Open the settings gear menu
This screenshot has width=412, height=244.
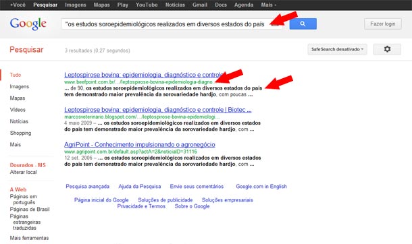coord(387,49)
